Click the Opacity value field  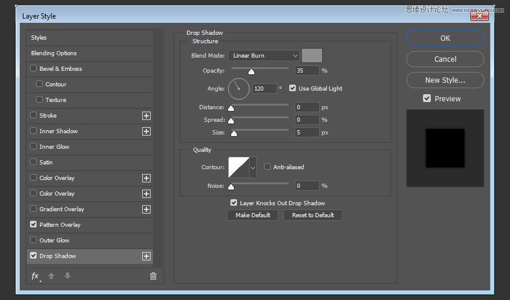tap(307, 71)
